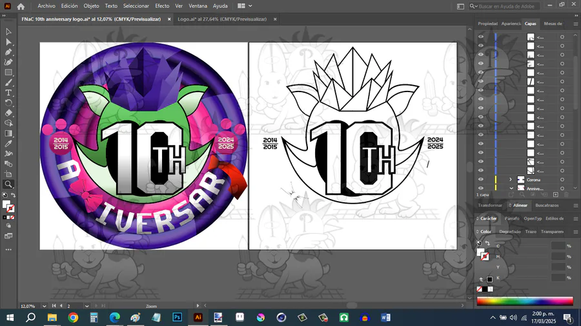This screenshot has width=581, height=326.
Task: Expand the Corona layer
Action: click(x=510, y=180)
